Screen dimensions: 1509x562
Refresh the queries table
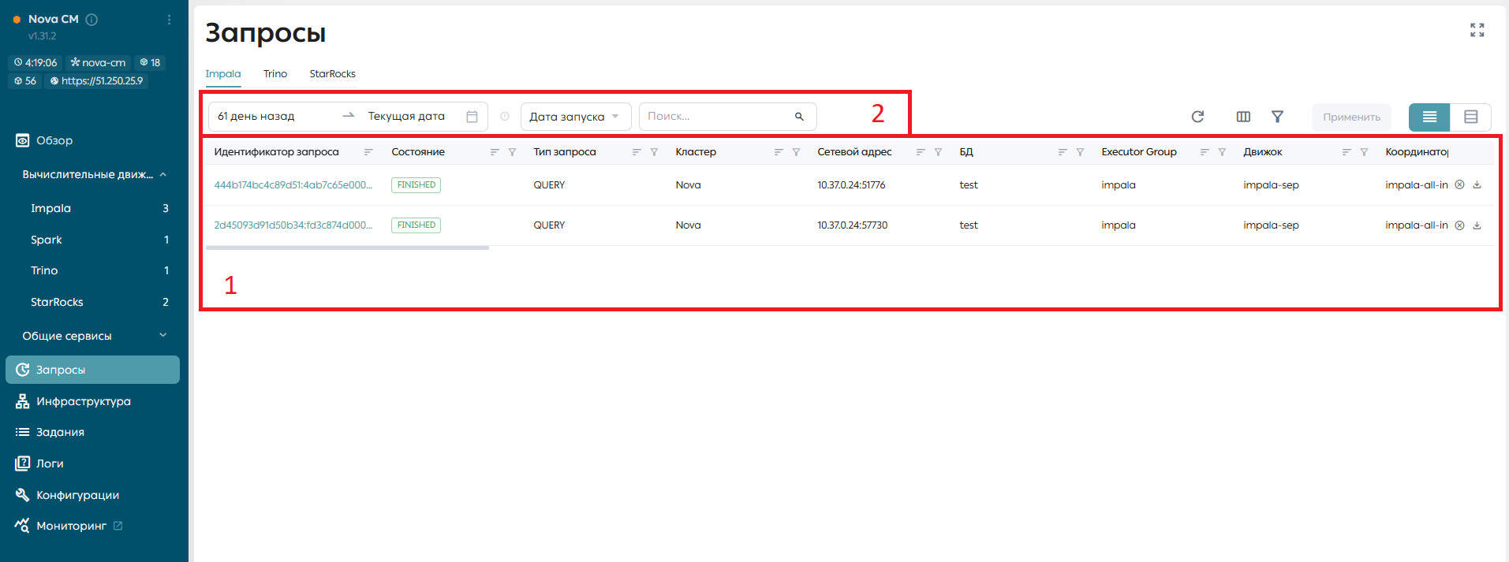1197,117
